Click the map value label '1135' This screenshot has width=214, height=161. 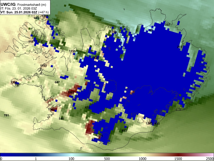tap(72, 51)
